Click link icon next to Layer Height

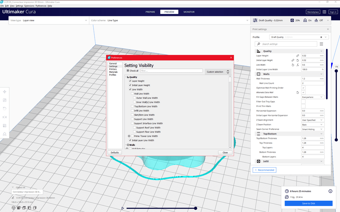(298, 56)
